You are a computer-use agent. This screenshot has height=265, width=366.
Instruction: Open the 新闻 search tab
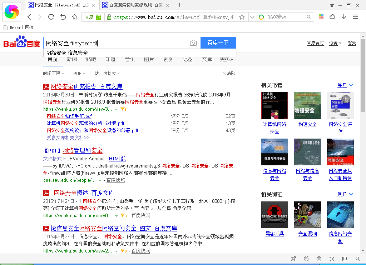point(72,60)
